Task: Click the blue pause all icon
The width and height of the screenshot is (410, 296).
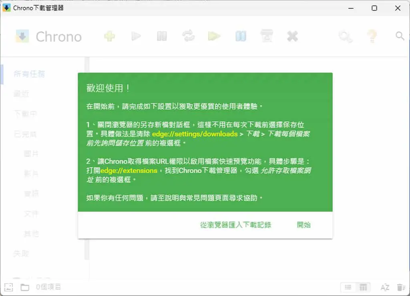Action: [x=241, y=36]
